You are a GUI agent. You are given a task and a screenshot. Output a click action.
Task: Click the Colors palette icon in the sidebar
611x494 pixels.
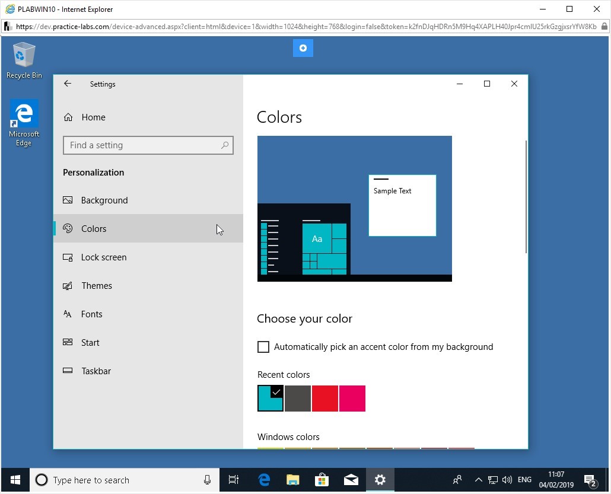point(68,229)
